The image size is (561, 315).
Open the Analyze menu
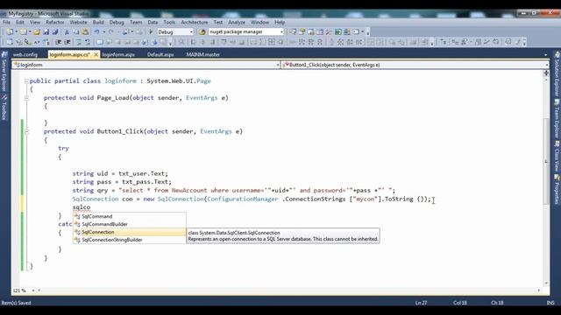pyautogui.click(x=237, y=22)
